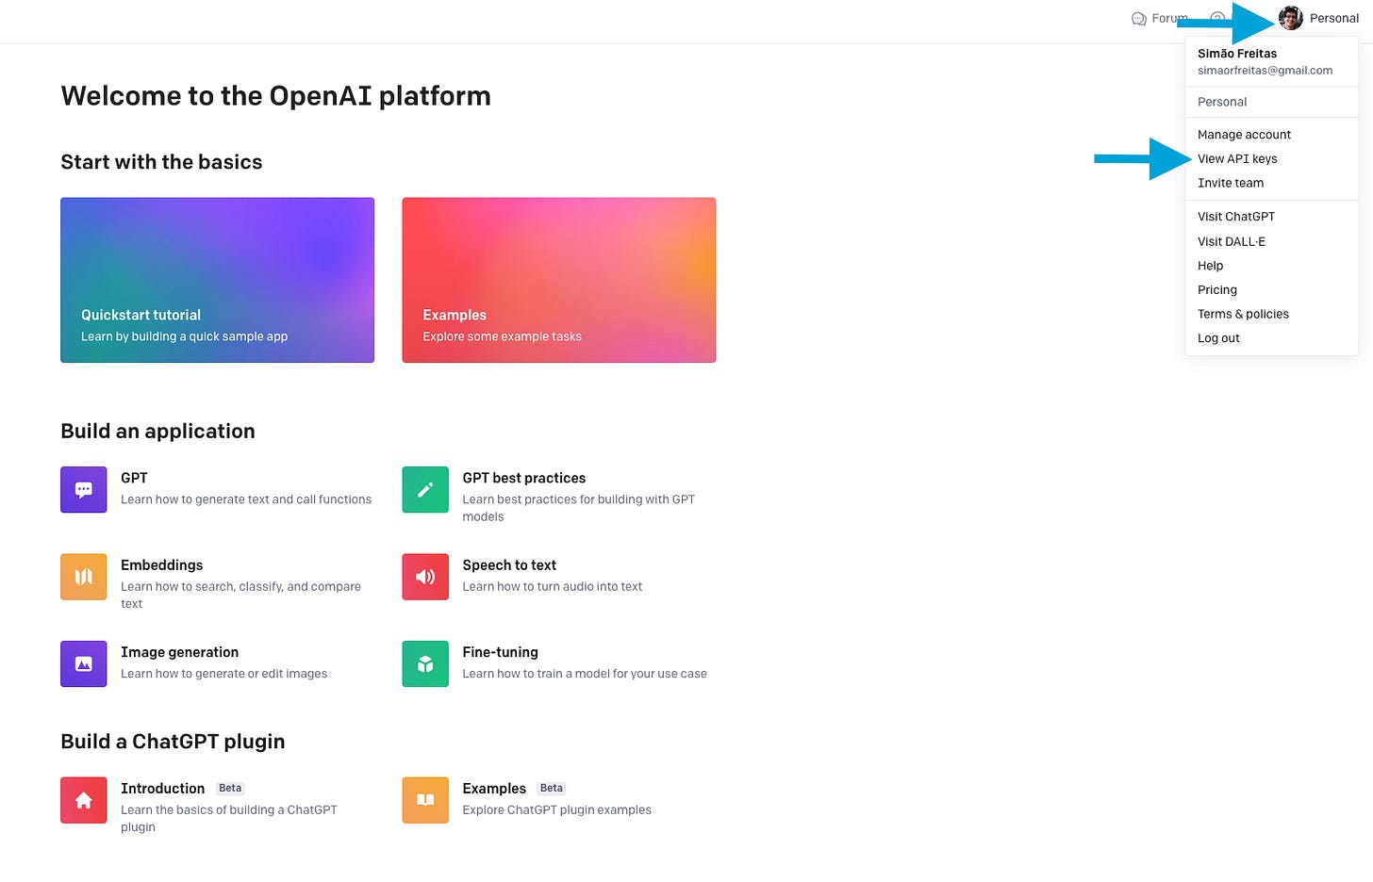Click the Beta badge next to plugin Examples
The width and height of the screenshot is (1373, 882).
coord(552,789)
